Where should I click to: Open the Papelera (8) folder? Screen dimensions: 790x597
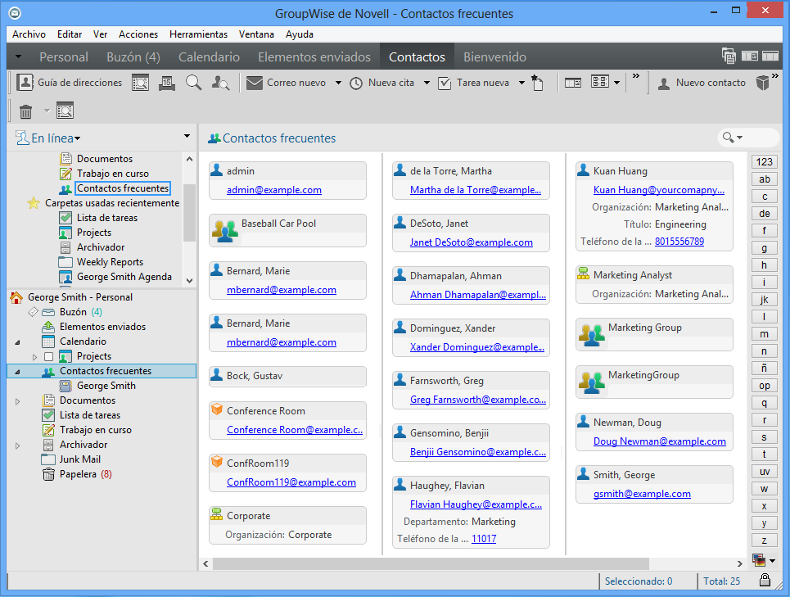(x=86, y=474)
